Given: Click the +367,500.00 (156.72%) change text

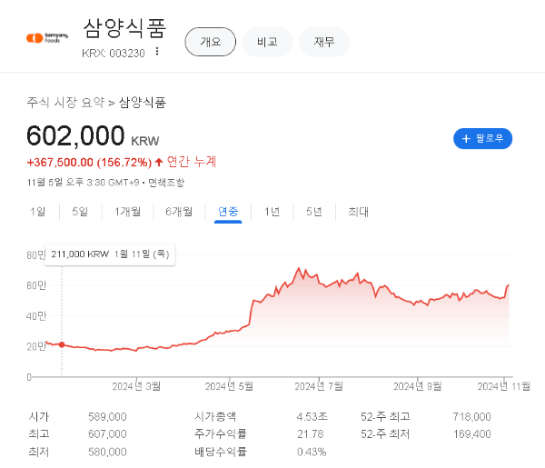Looking at the screenshot, I should point(89,163).
